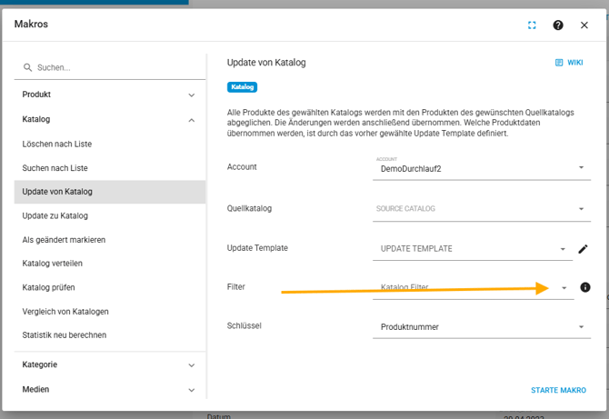The image size is (609, 419).
Task: Click the info icon next to Filter
Action: [584, 287]
